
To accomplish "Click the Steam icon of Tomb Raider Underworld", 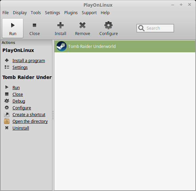I will click(62, 46).
